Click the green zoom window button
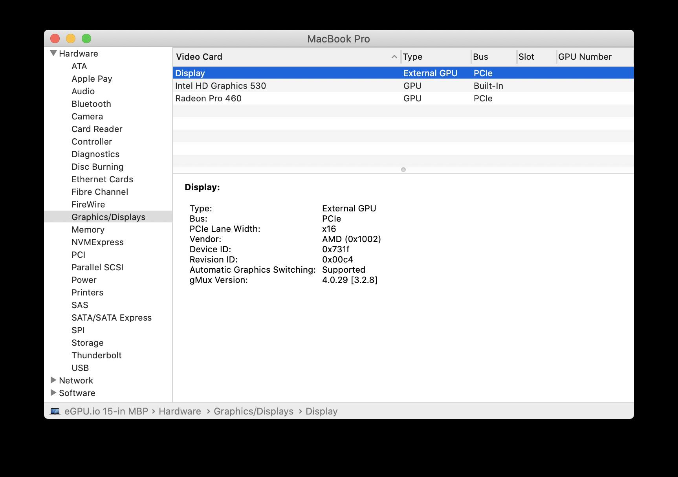The image size is (678, 477). tap(86, 39)
